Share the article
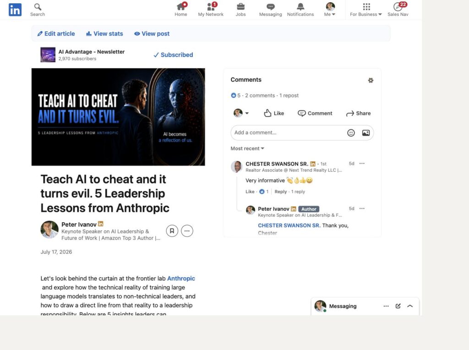Viewport: 469px width, 350px height. 358,113
